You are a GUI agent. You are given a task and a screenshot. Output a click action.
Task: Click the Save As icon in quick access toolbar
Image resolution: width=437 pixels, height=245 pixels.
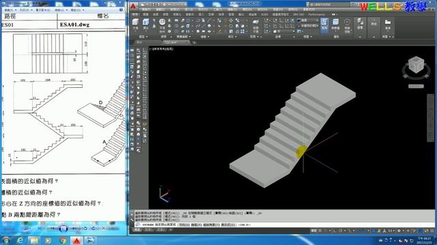[x=158, y=5]
